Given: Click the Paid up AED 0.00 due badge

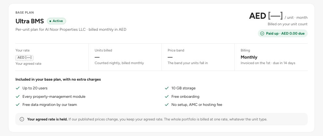Looking at the screenshot, I should [283, 33].
